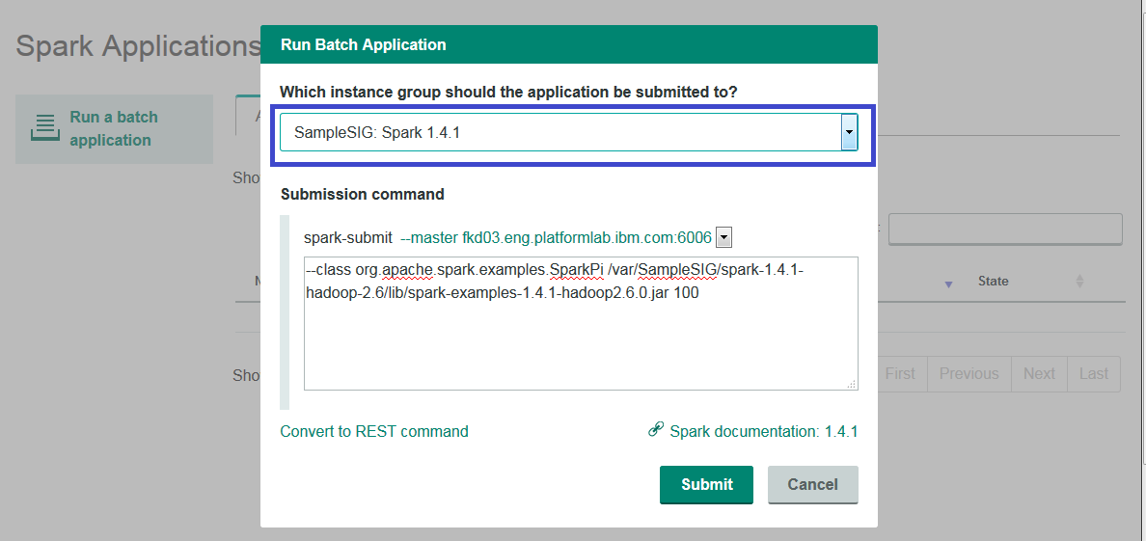Click the chain link icon beside Spark documentation
Viewport: 1146px width, 541px height.
click(656, 429)
